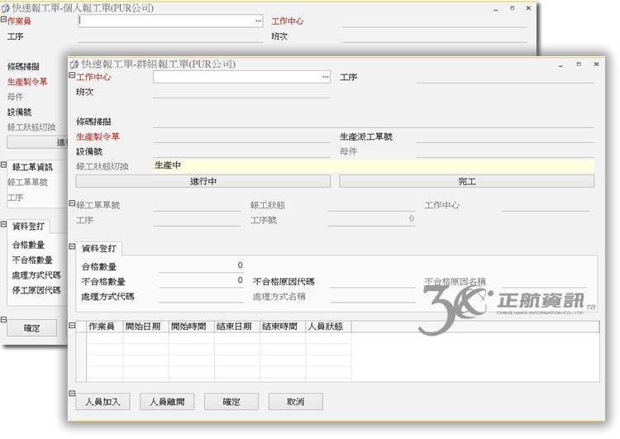Collapse the staff table section

click(72, 326)
